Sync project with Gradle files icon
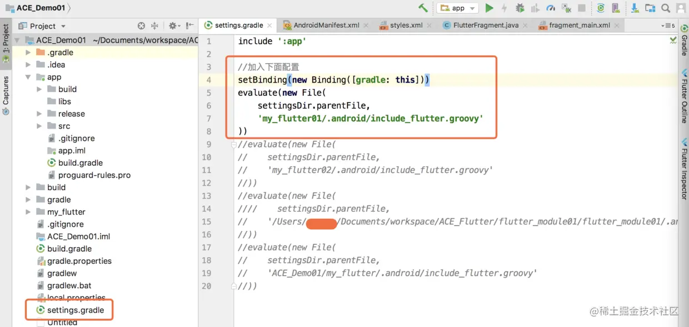 (601, 8)
